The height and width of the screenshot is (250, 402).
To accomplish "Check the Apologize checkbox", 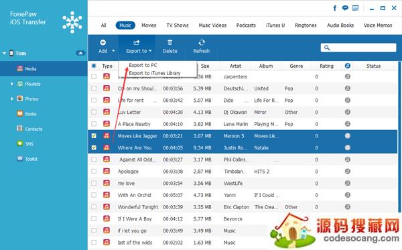I will (x=94, y=172).
